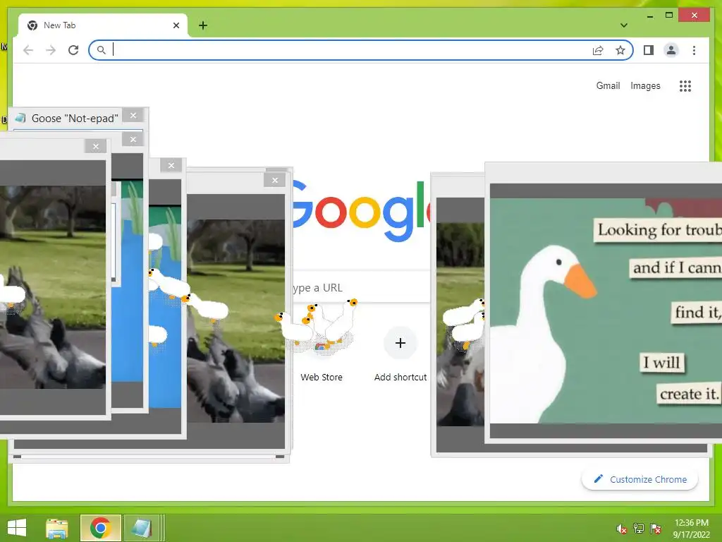722x542 pixels.
Task: Click the Customize Chrome button
Action: coord(640,479)
